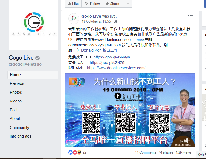Select the Home tab in sidebar
206x159 pixels.
[x=33, y=75]
